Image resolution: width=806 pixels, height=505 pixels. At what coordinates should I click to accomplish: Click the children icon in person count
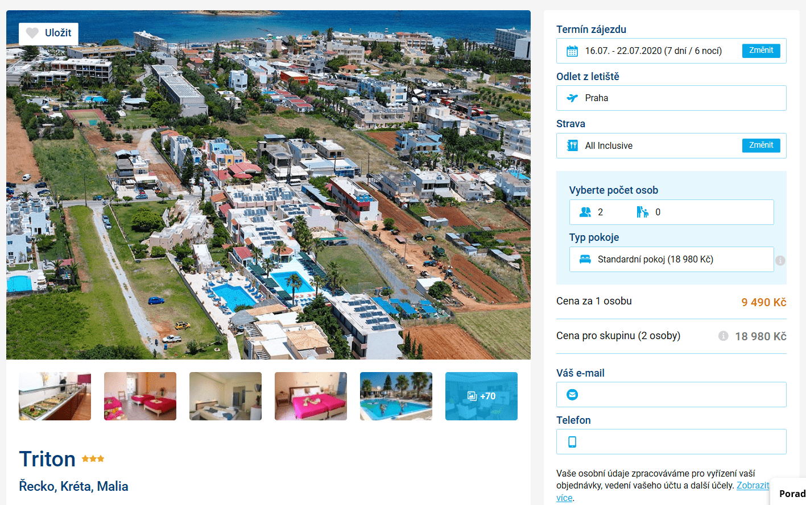tap(642, 212)
